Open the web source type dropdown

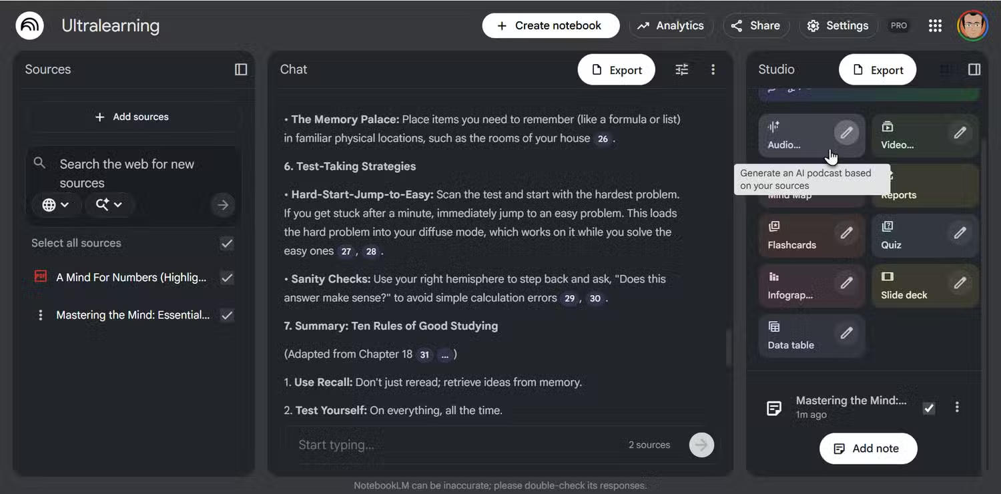pos(55,205)
